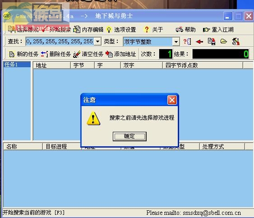Click the red question mark brace icon
Viewport: 254px width, 218px height.
[x=187, y=42]
